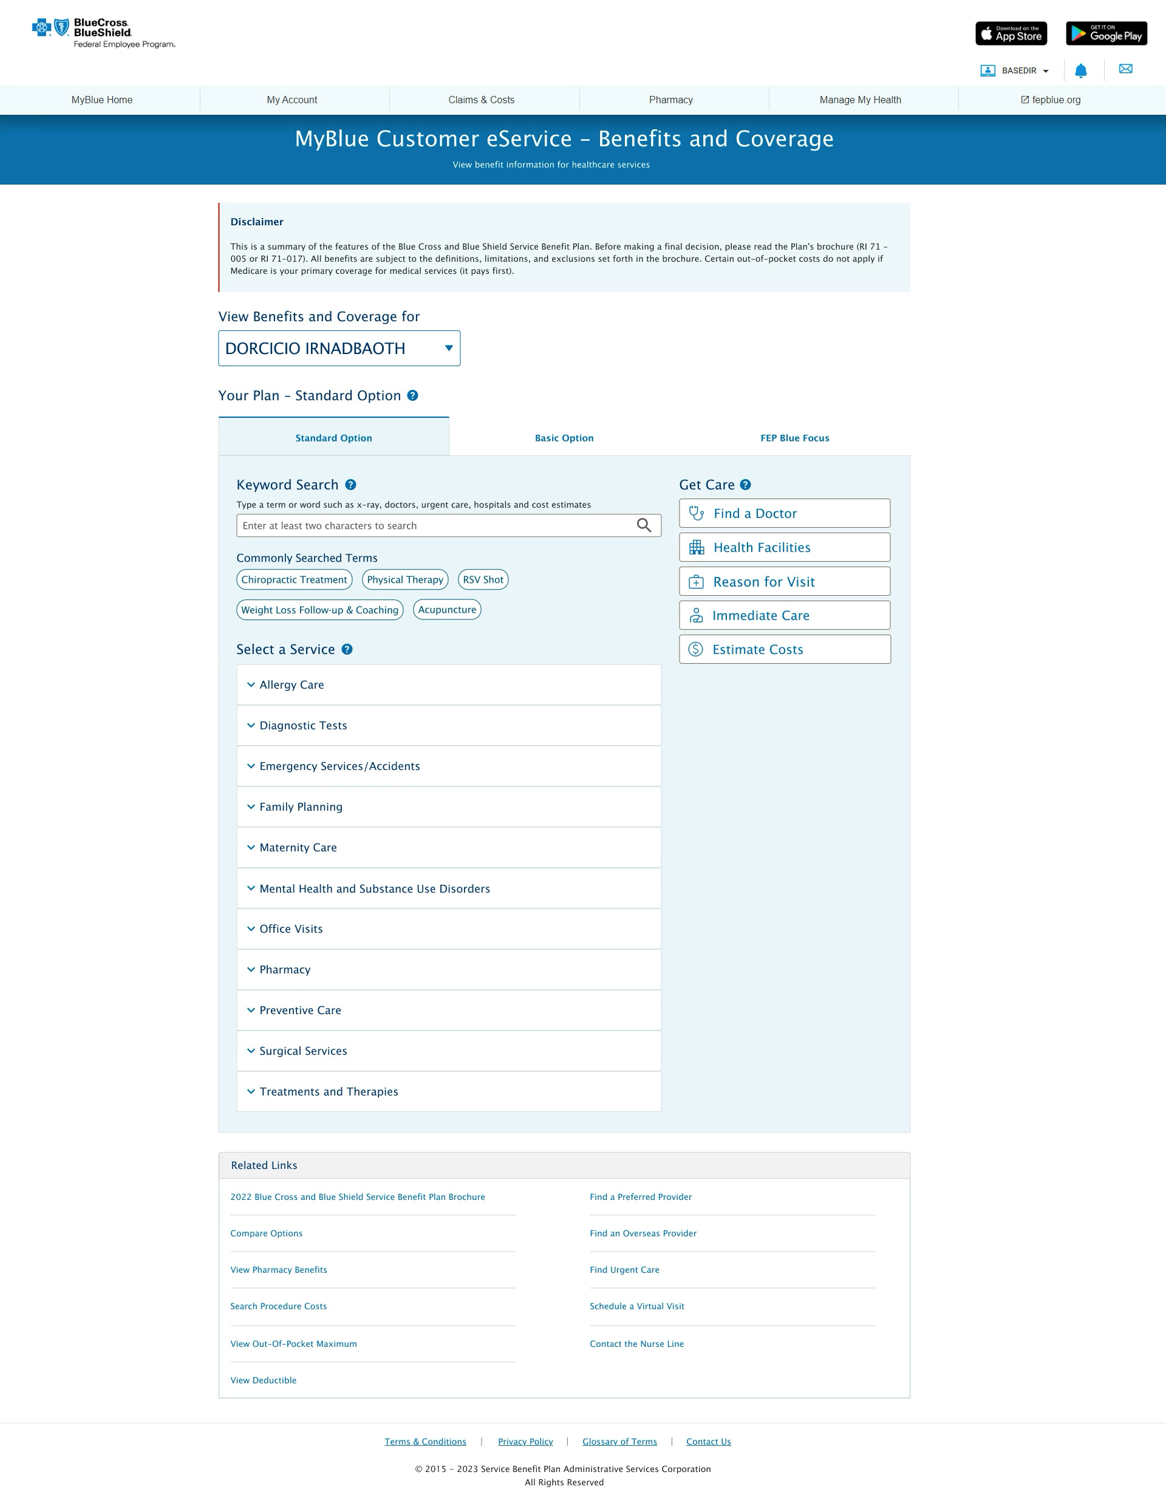Switch to the Basic Option tab
The height and width of the screenshot is (1506, 1166).
pos(564,438)
